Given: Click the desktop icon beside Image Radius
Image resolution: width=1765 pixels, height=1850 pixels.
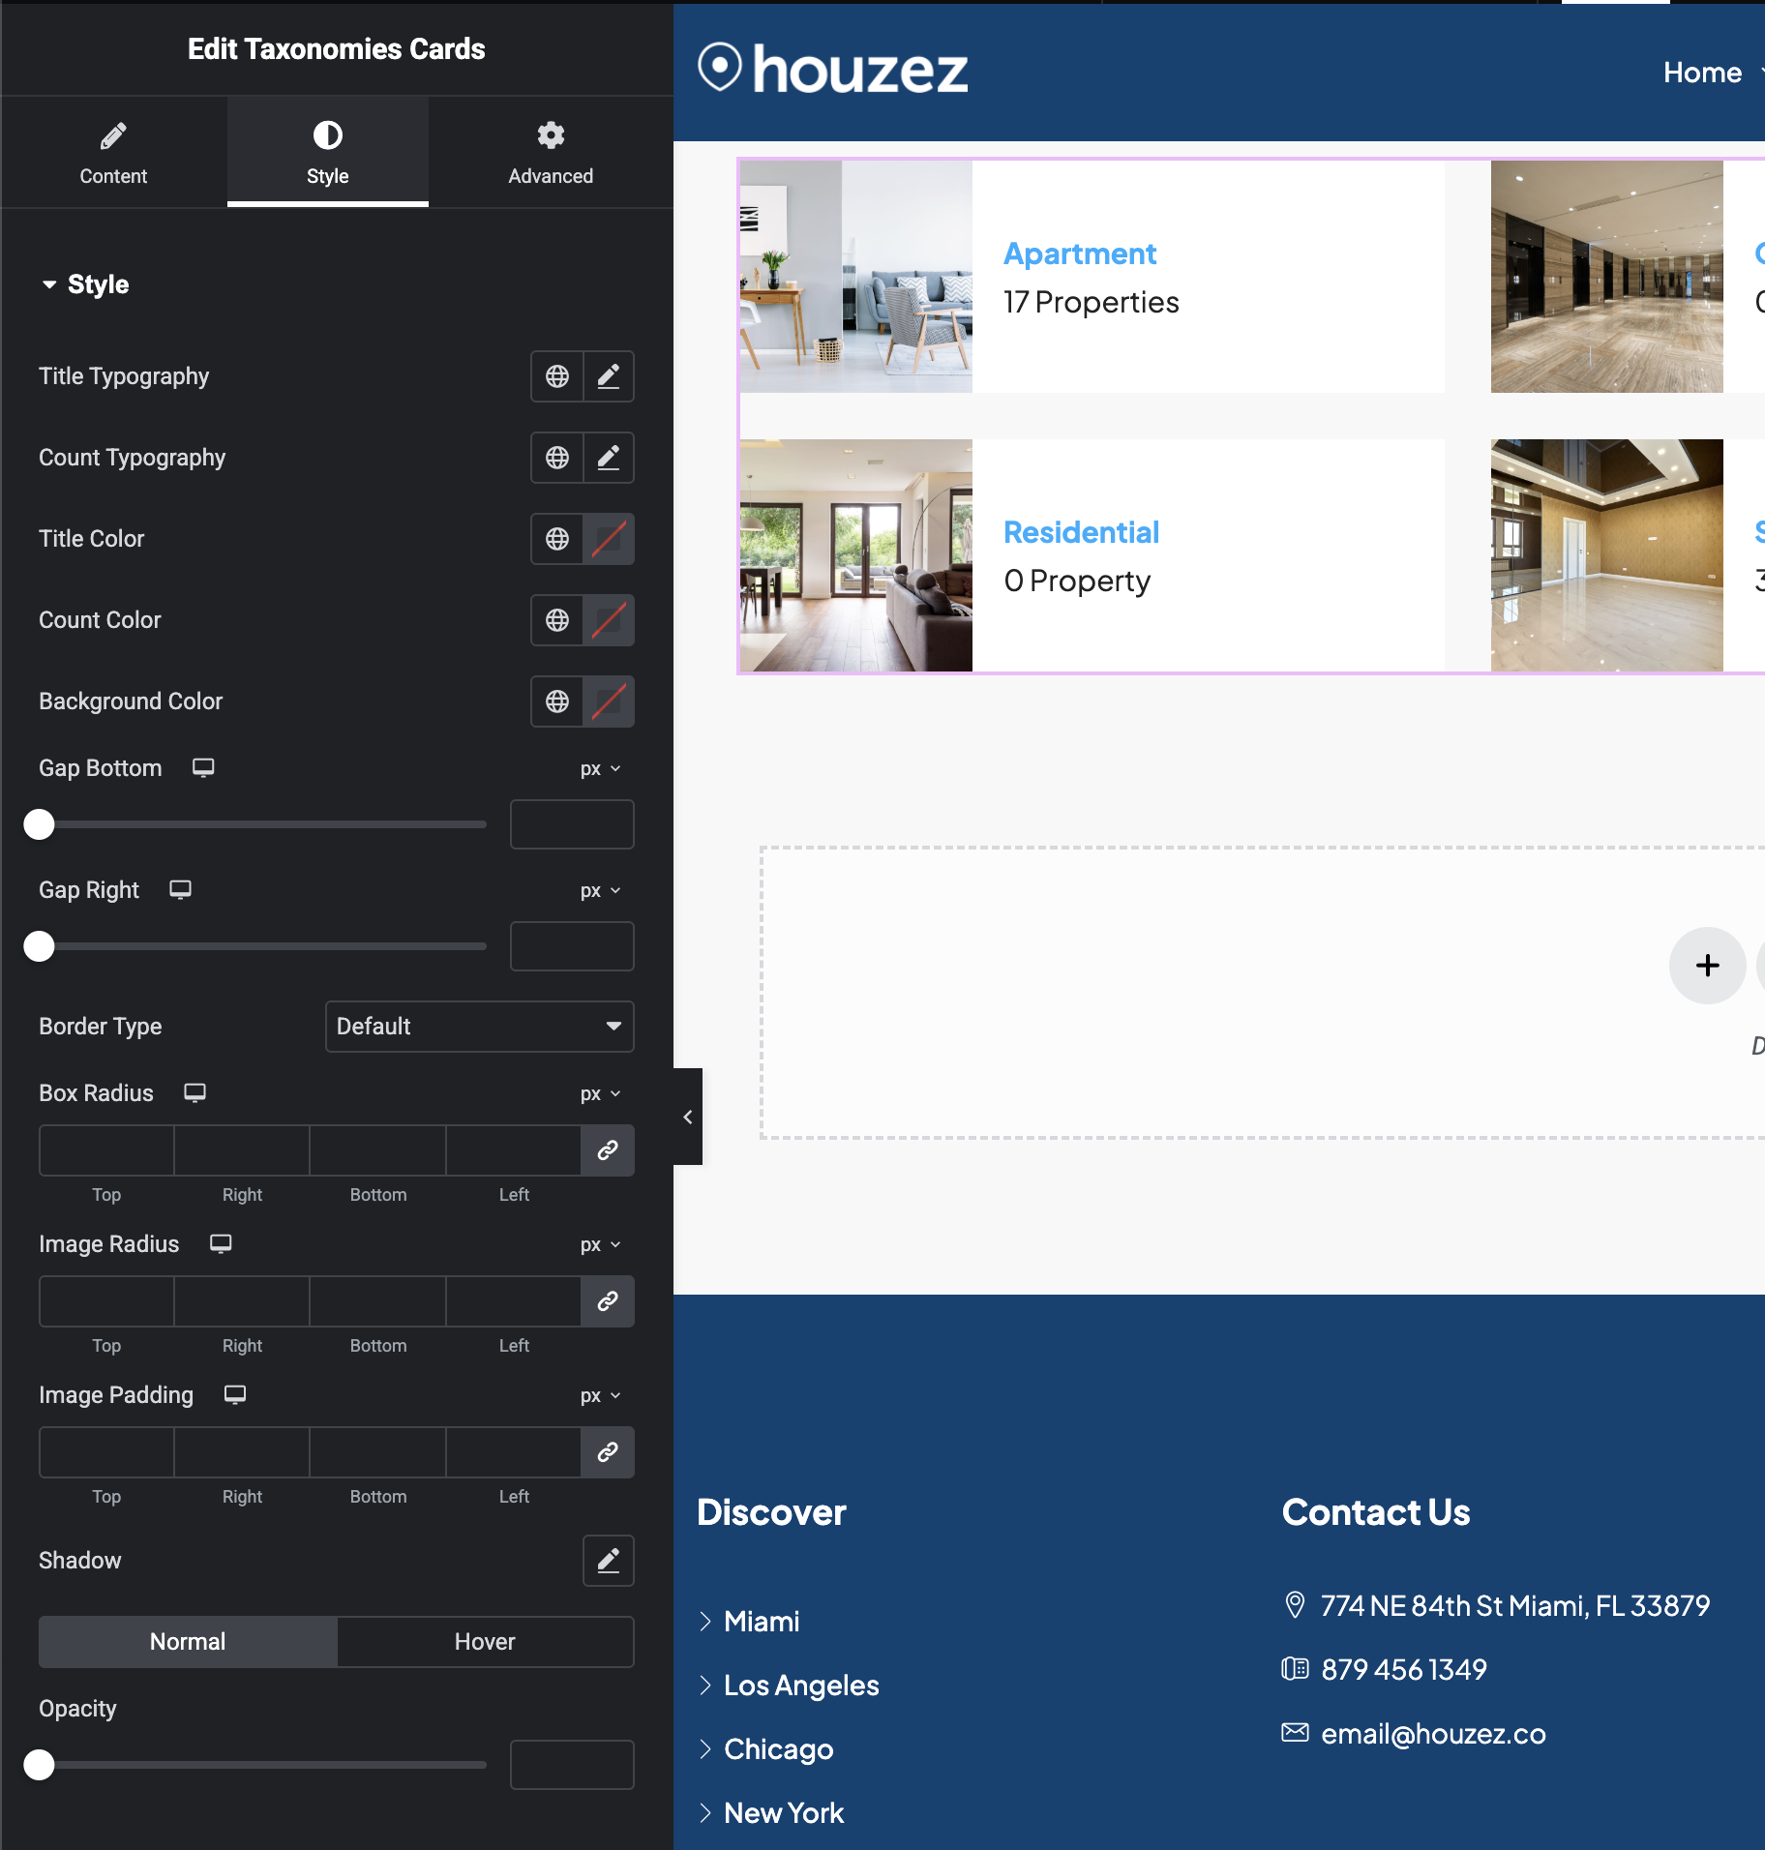Looking at the screenshot, I should pos(221,1244).
